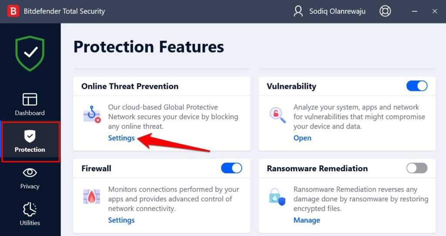This screenshot has height=236, width=446.
Task: Click the Bitdefender B logo icon
Action: point(14,11)
